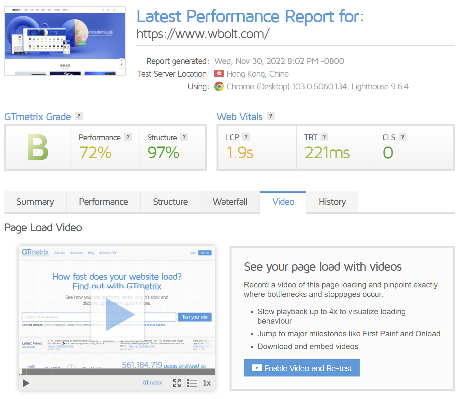The image size is (463, 399).
Task: Click the See your page load with videos heading
Action: click(x=322, y=267)
